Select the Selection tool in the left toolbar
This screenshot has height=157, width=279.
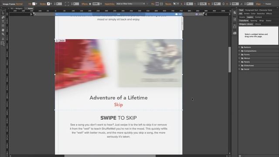3,13
